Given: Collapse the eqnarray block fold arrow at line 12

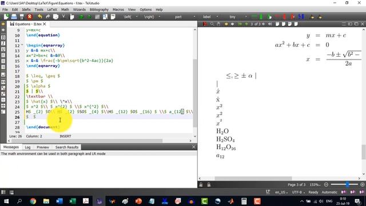Looking at the screenshot, I should 22,45.
